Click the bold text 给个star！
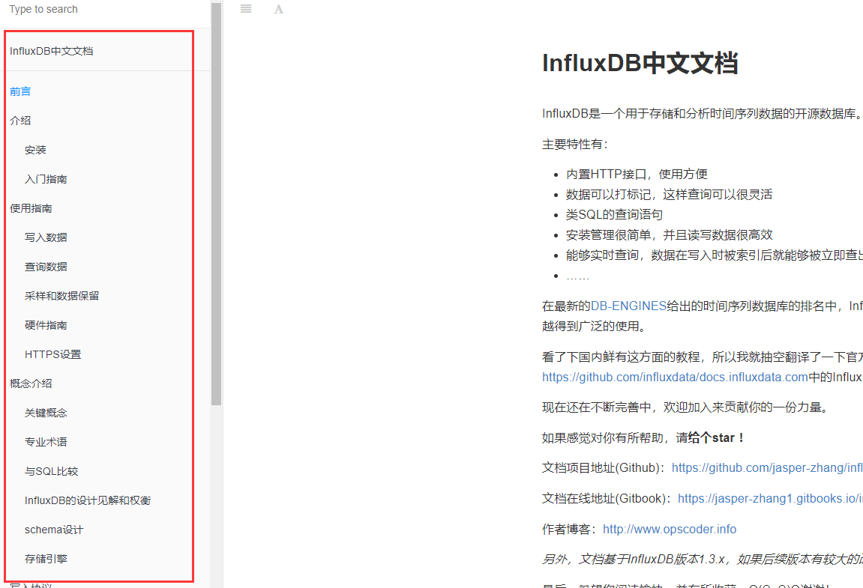 (x=717, y=438)
